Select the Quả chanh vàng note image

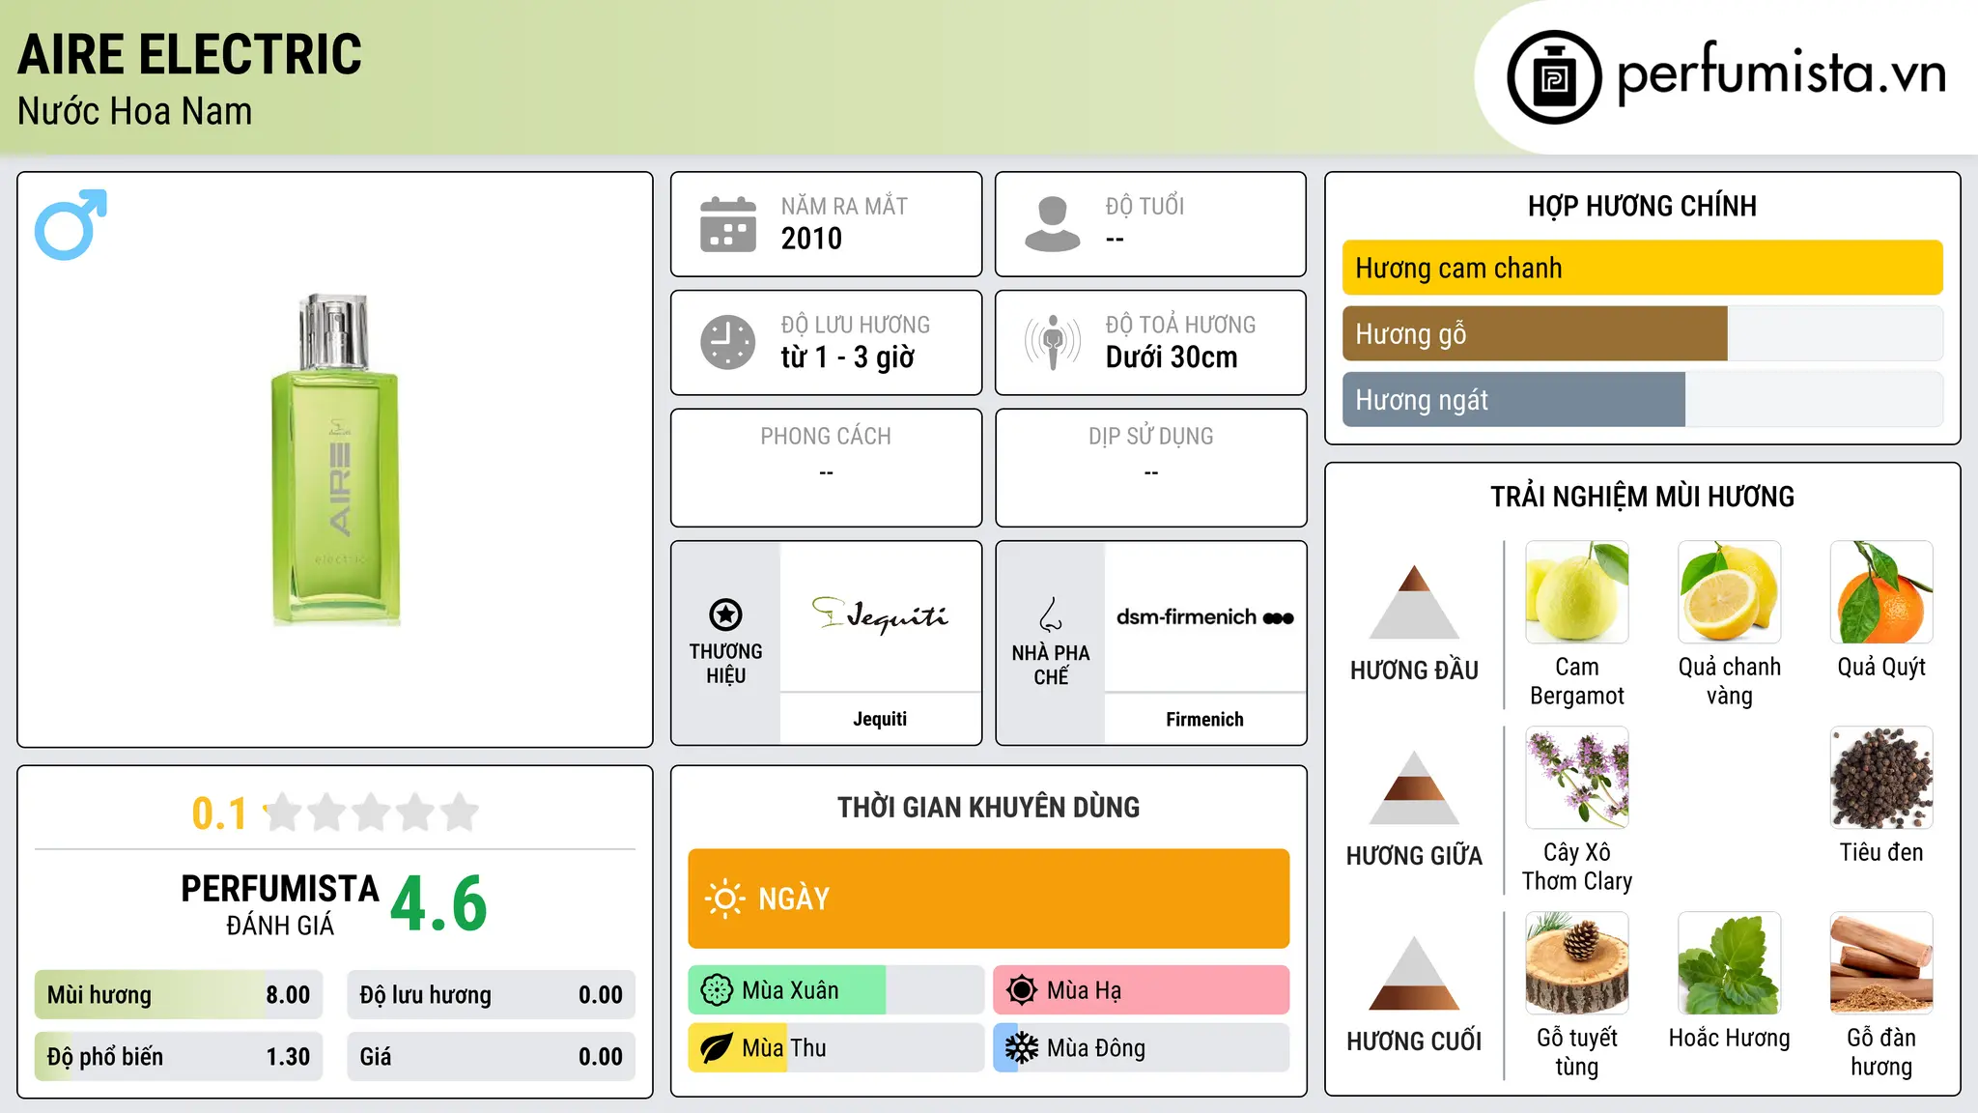(x=1730, y=592)
